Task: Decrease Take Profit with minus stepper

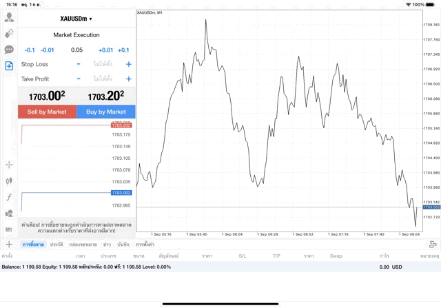Action: click(79, 79)
